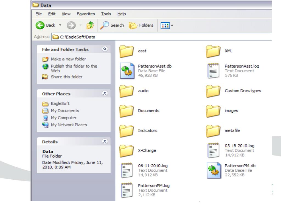
Task: Select the Indicators folder icon
Action: [x=127, y=131]
